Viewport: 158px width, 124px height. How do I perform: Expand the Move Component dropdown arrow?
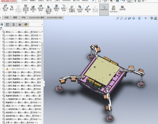tap(41, 14)
